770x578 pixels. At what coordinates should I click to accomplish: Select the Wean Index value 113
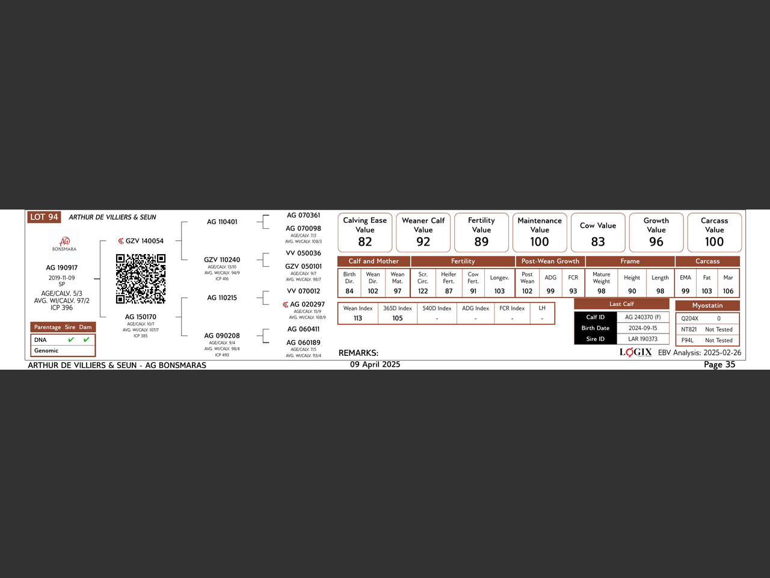(358, 319)
